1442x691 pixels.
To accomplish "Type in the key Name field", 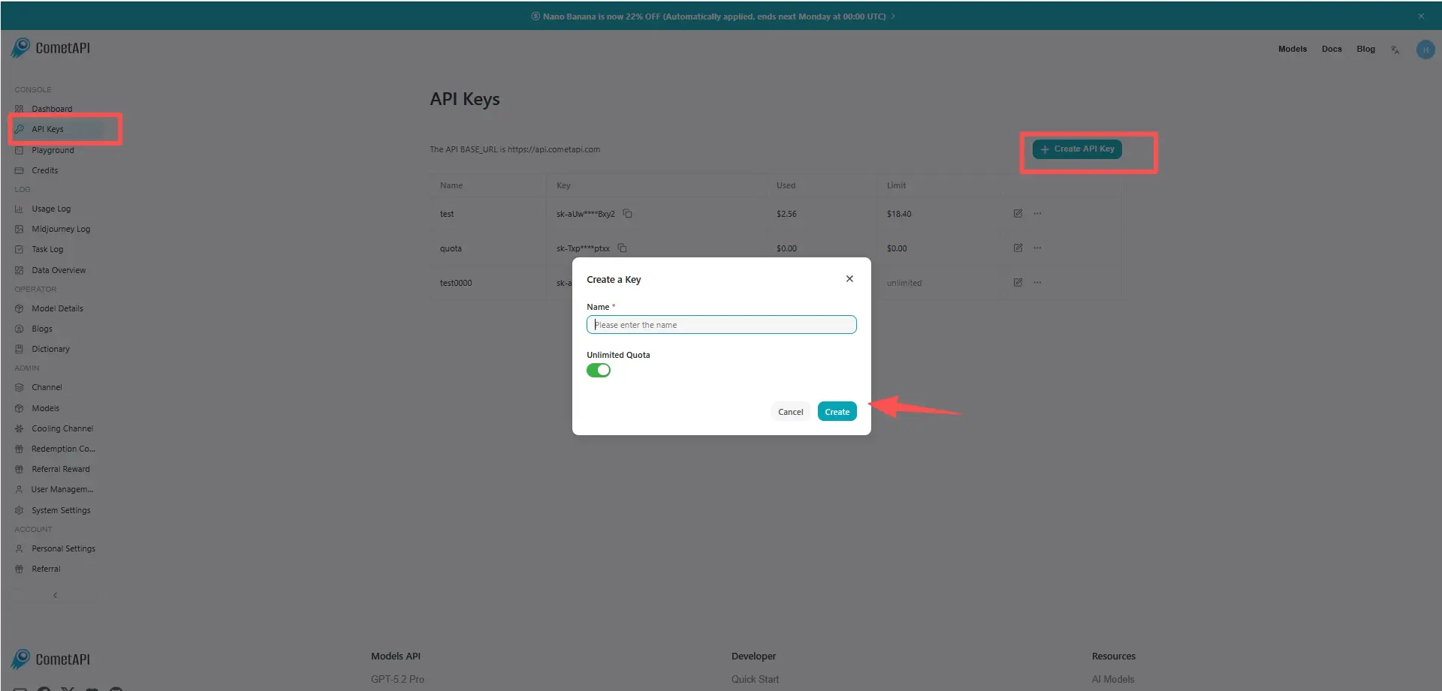I will point(721,325).
